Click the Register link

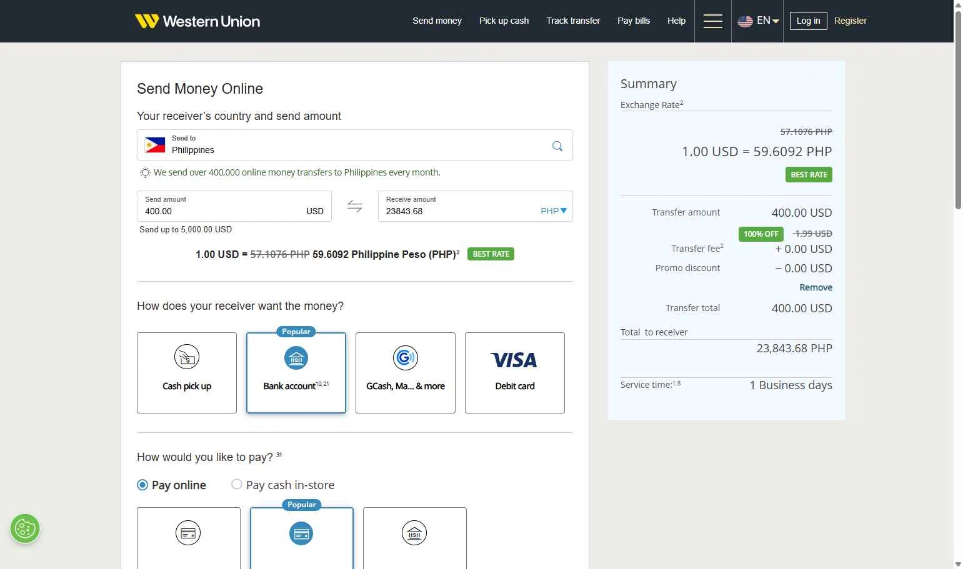(851, 21)
